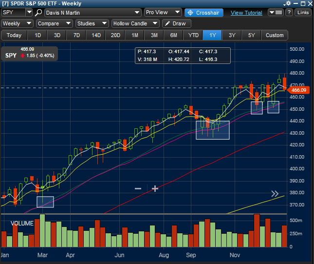The height and width of the screenshot is (264, 314).
Task: Click the V: 318 M volume readout
Action: tap(147, 60)
